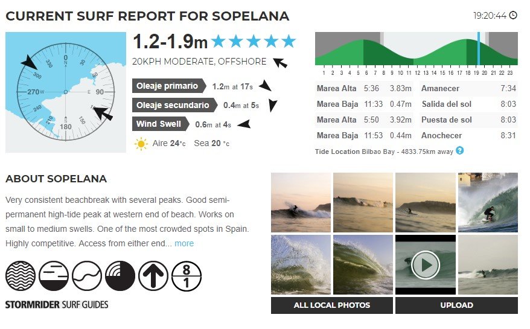530x329 pixels.
Task: Click the compass wind direction dial
Action: tap(65, 92)
